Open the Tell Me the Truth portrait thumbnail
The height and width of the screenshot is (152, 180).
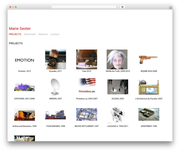coord(117,59)
